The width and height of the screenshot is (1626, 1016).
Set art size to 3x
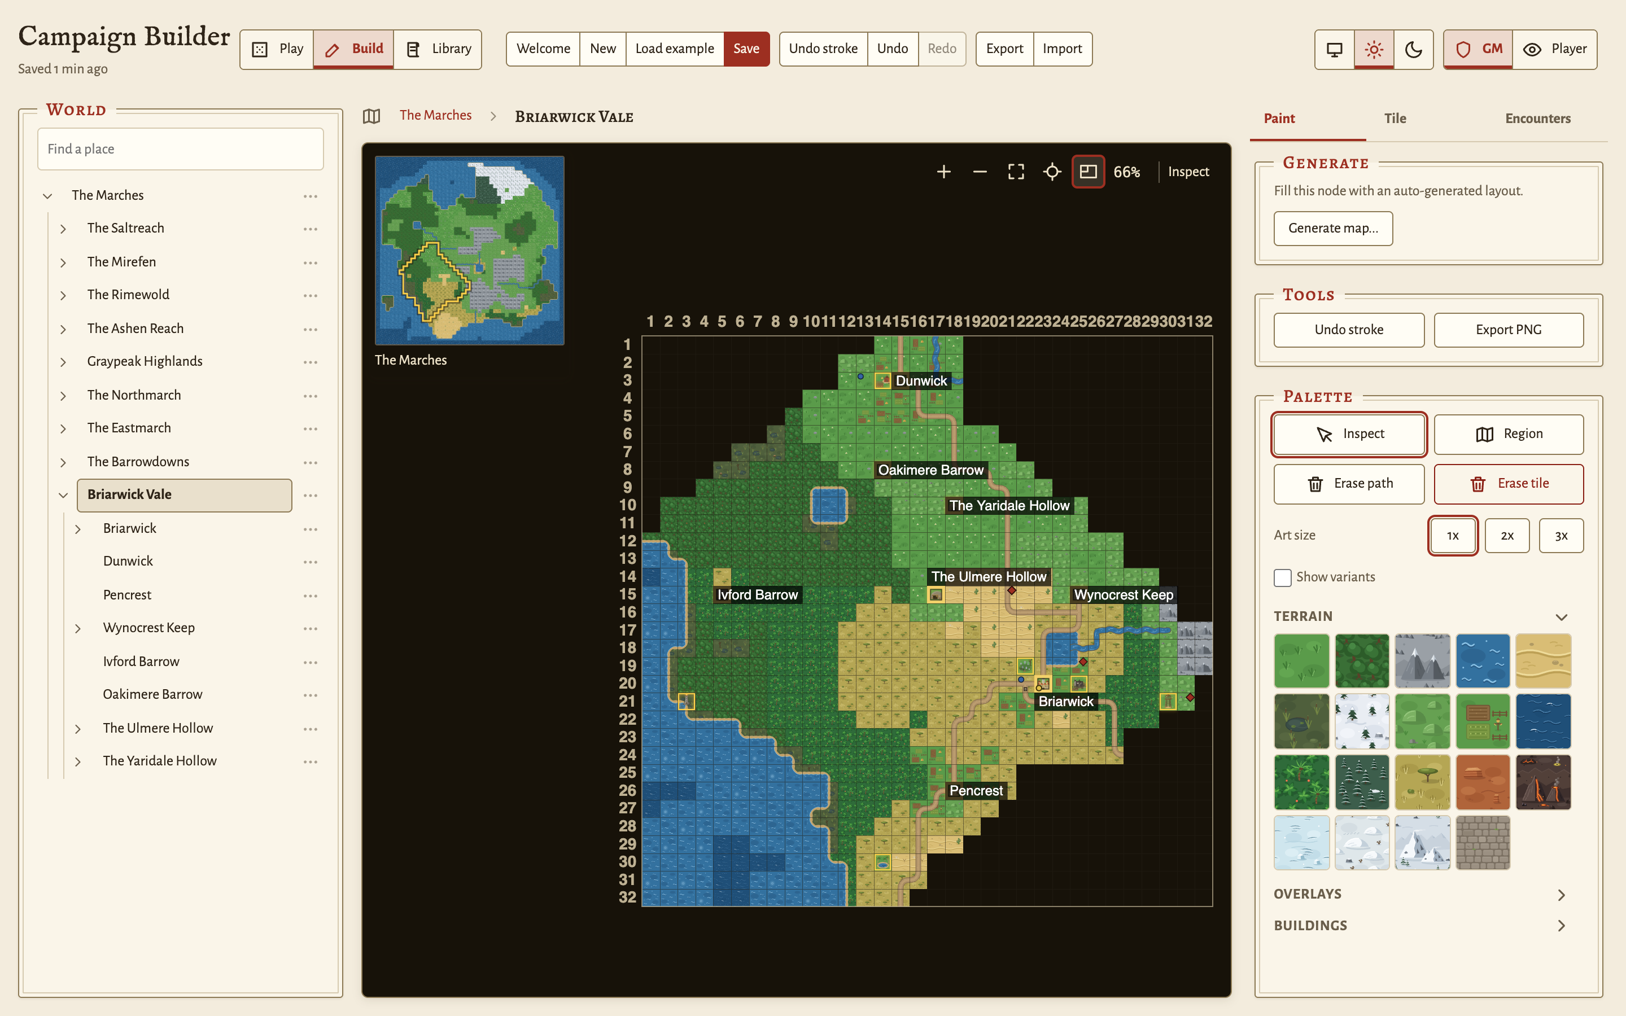(1561, 536)
